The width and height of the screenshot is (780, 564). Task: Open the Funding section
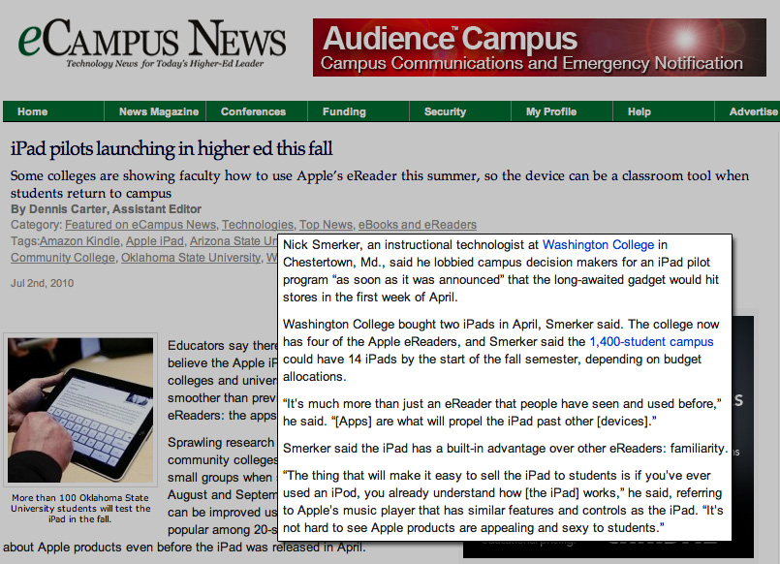[344, 111]
